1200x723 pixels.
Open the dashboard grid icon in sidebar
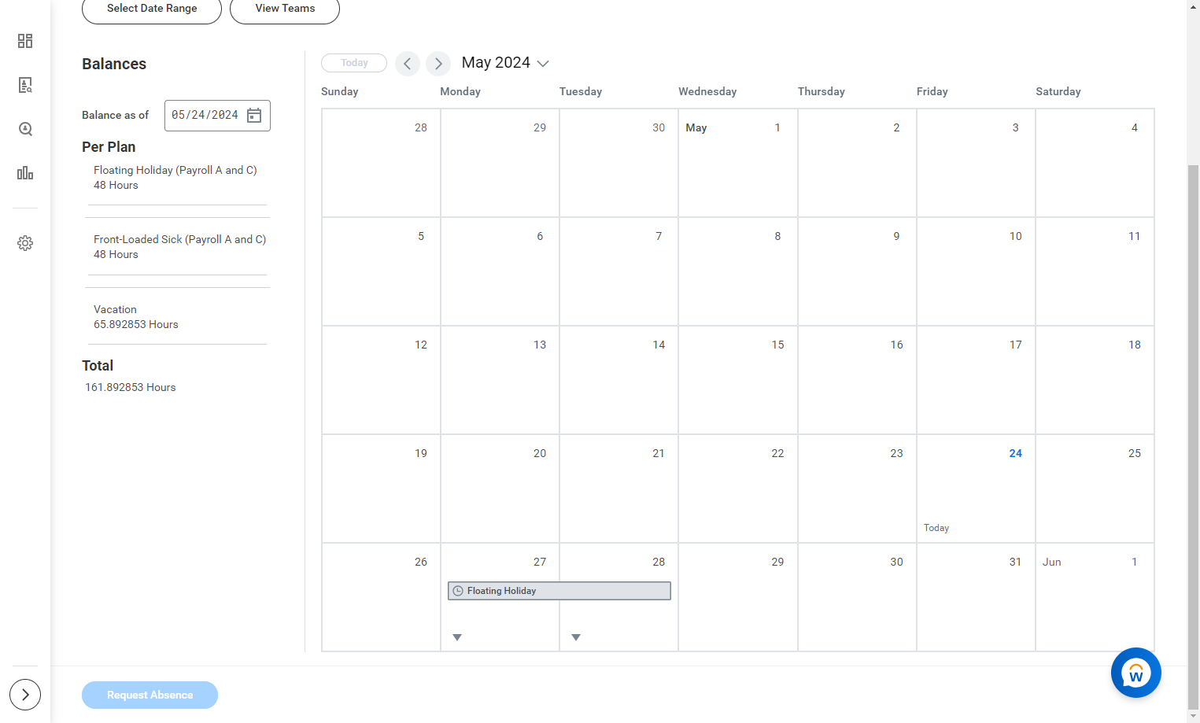click(25, 41)
